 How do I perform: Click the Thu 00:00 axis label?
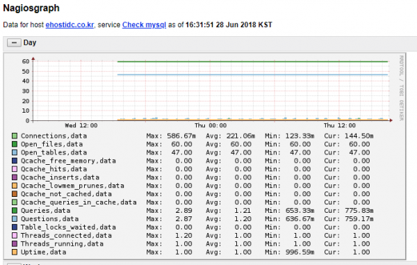(x=211, y=126)
